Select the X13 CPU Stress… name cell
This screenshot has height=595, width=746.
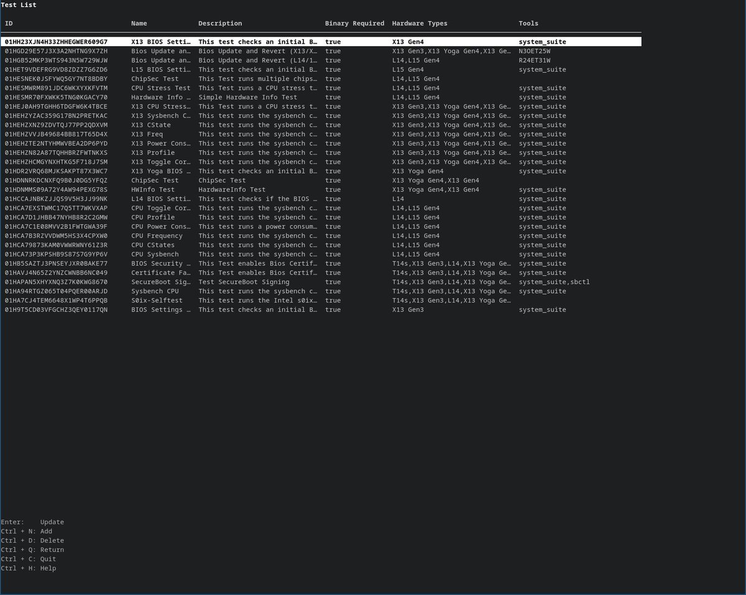[161, 106]
